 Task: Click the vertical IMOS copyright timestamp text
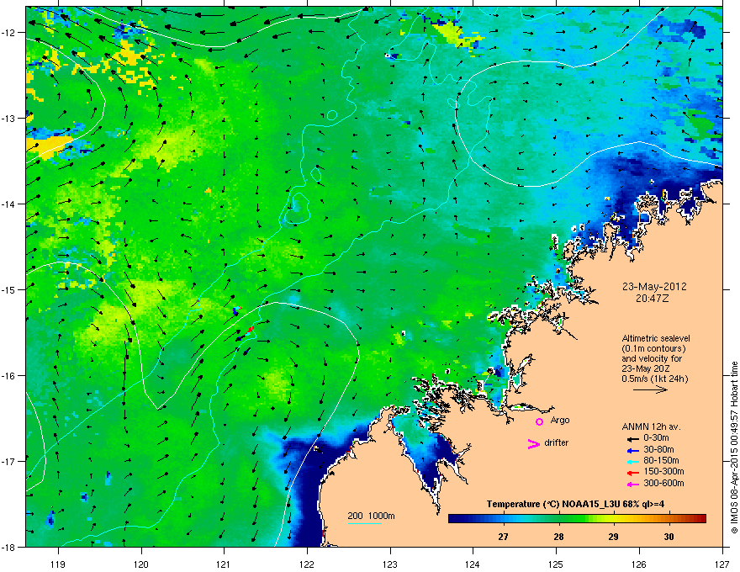pyautogui.click(x=734, y=448)
